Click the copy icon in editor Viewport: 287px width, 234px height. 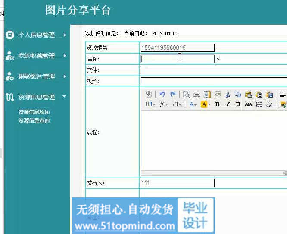[x=238, y=95]
